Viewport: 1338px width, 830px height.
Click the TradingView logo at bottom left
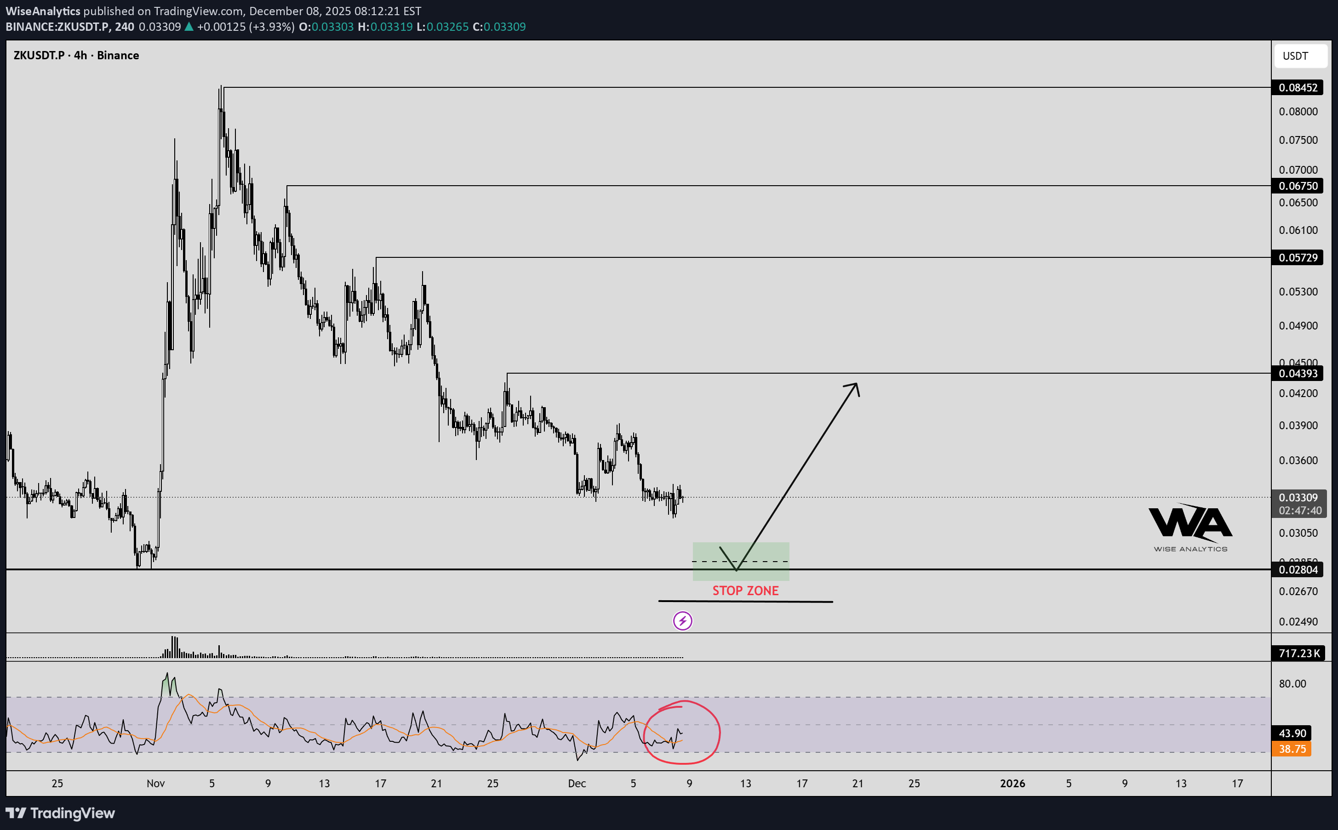60,813
